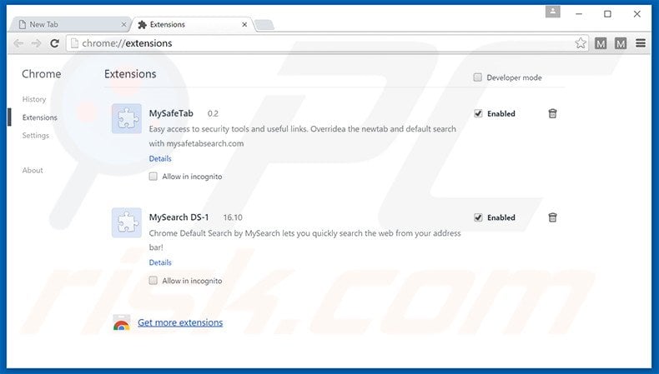This screenshot has width=659, height=374.
Task: Open the user profile button in title bar
Action: (x=553, y=12)
